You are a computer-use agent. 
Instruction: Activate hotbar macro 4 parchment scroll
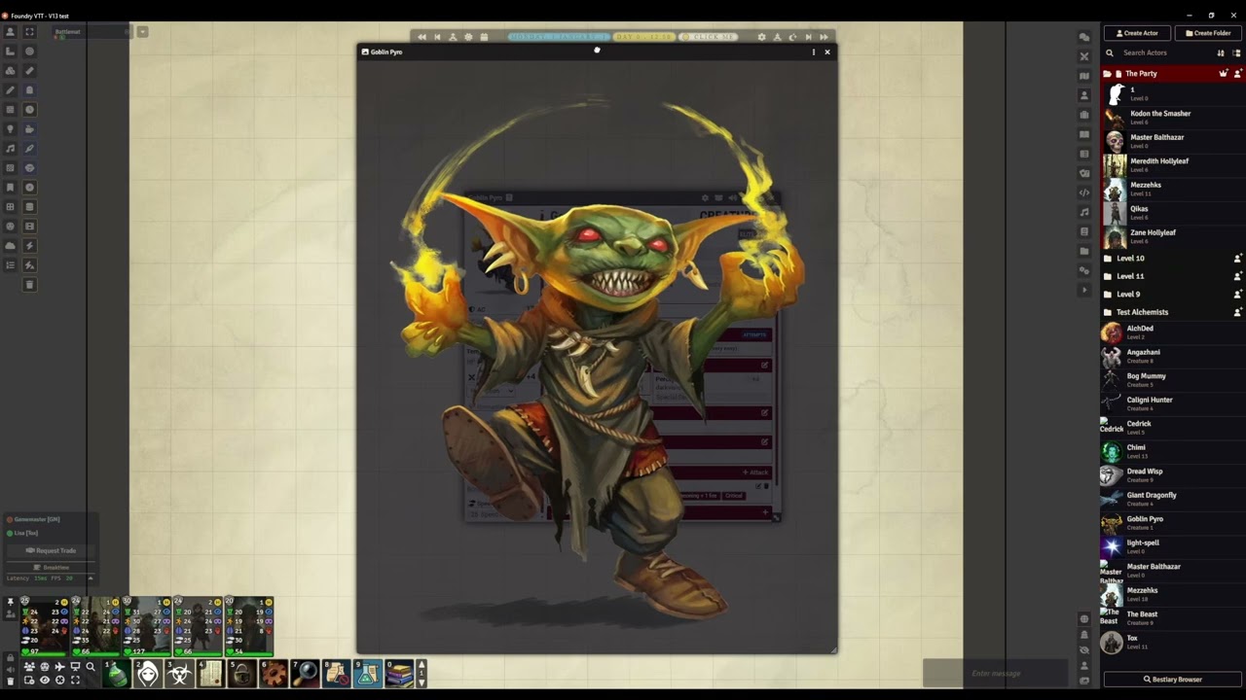tap(210, 674)
